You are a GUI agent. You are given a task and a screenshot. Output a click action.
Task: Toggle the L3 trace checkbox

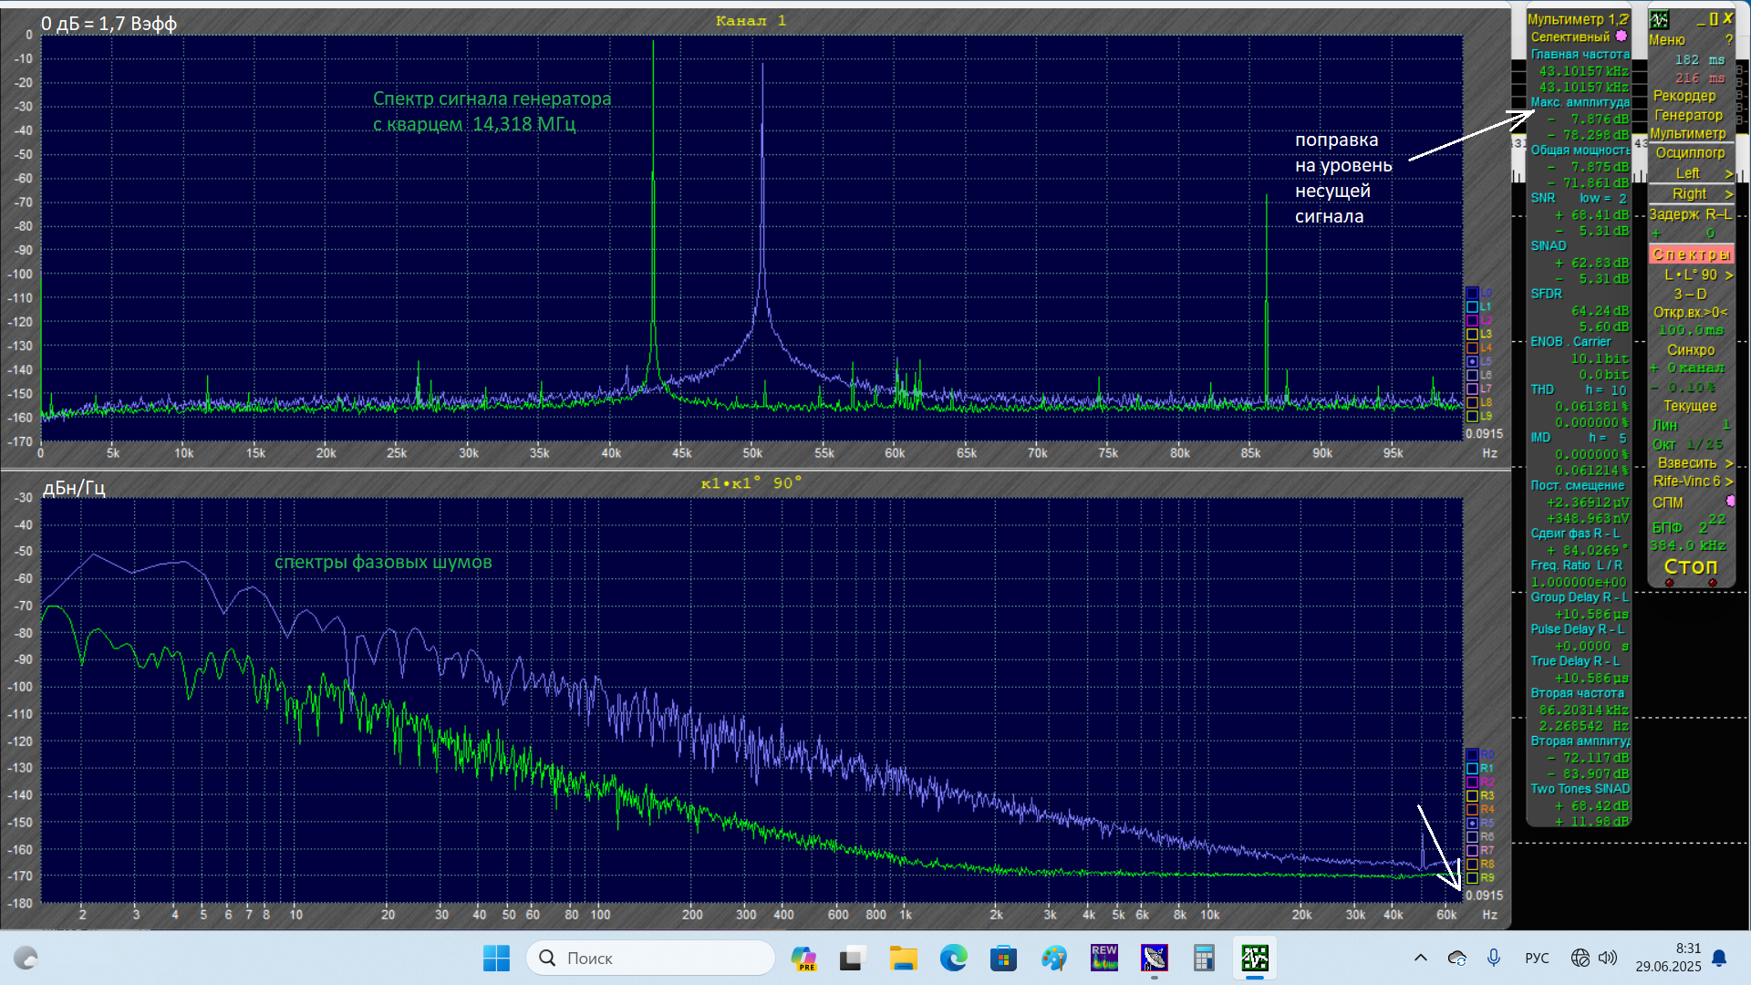(x=1472, y=335)
